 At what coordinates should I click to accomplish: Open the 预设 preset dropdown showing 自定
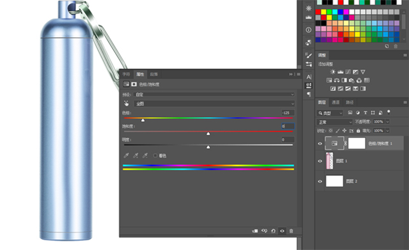[x=214, y=95]
